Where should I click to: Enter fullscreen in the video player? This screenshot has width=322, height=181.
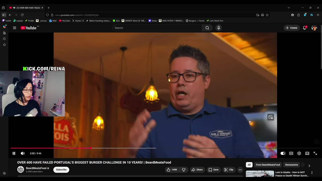coord(315,153)
